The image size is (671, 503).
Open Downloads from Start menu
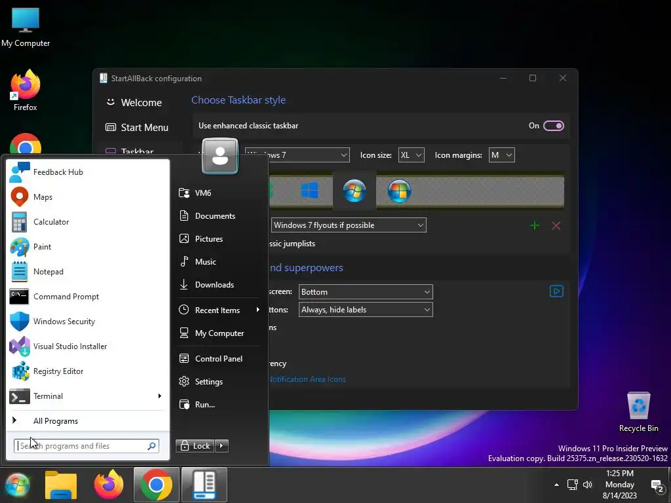point(220,284)
